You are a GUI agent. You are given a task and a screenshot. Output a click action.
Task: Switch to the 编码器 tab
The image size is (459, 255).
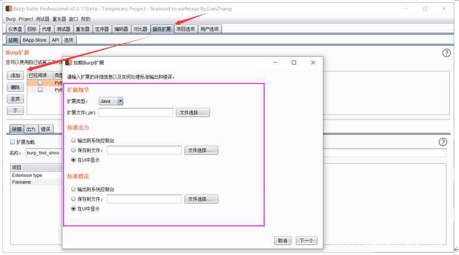point(121,29)
